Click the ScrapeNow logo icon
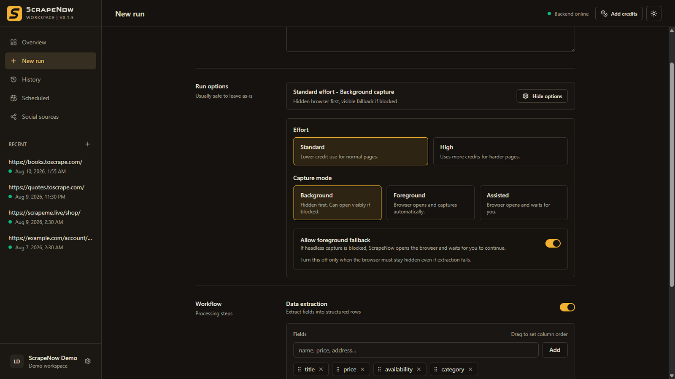Screen dimensions: 675x379 [x=14, y=13]
